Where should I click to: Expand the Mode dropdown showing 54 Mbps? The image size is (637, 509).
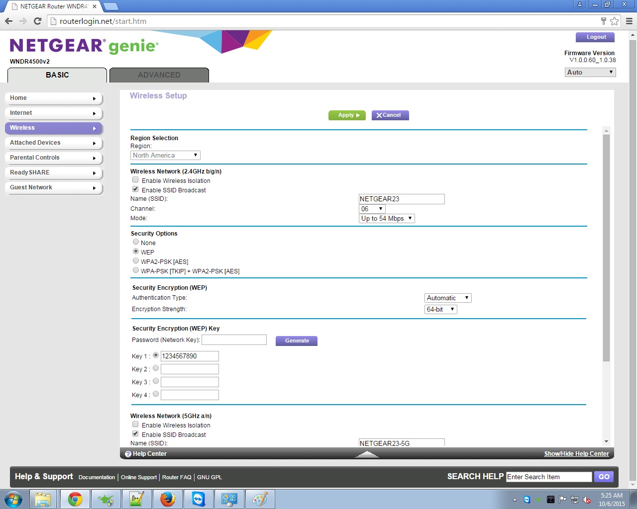(387, 218)
